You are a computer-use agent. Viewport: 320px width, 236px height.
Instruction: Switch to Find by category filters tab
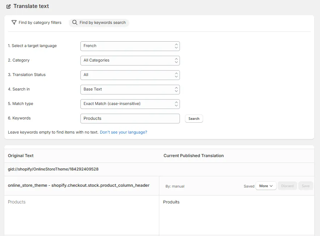tap(37, 22)
